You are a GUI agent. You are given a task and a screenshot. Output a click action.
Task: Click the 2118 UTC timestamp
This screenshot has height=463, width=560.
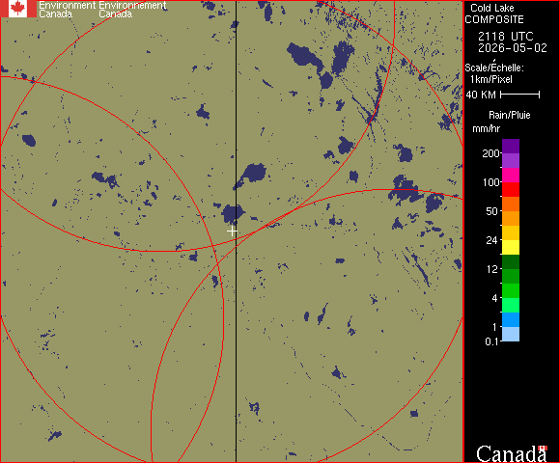tap(506, 36)
